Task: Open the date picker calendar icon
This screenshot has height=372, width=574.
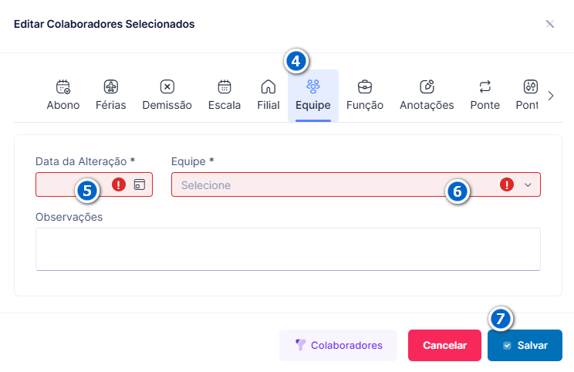Action: pyautogui.click(x=140, y=184)
